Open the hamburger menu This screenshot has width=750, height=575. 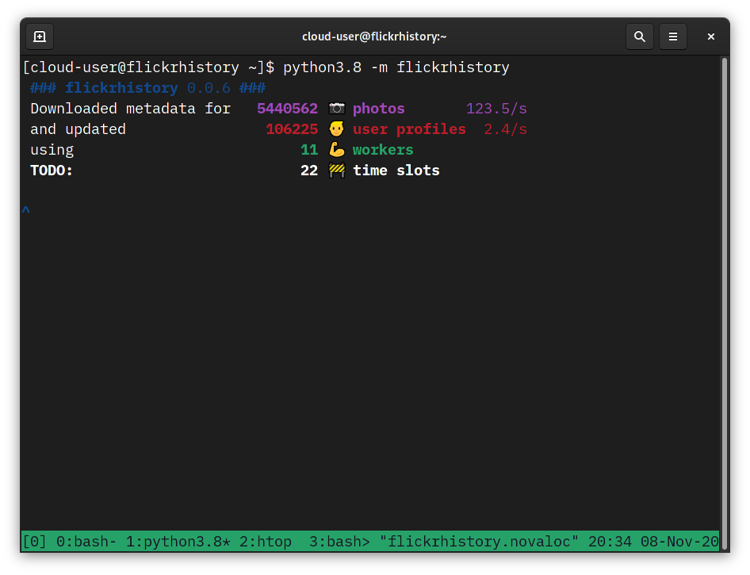[x=673, y=36]
